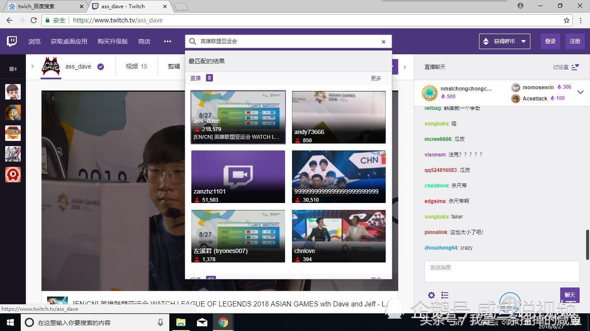Open 获取桌面应用 nav item
Screen dimensions: 590x331
pos(69,41)
